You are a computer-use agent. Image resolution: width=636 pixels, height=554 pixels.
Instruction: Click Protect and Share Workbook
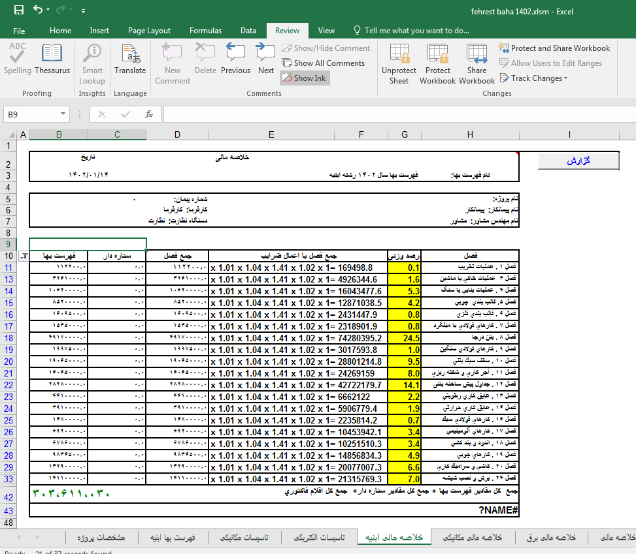coord(554,48)
